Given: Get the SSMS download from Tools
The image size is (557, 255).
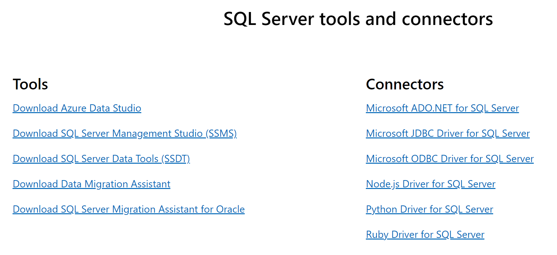Looking at the screenshot, I should click(124, 134).
